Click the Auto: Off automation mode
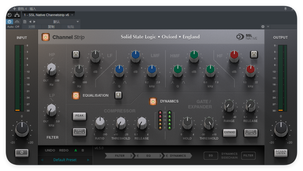Screen dimensions: 303x171 click(x=13, y=27)
